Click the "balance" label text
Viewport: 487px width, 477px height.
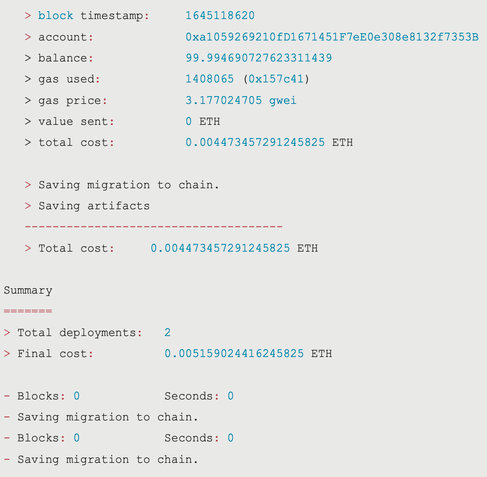pyautogui.click(x=63, y=58)
